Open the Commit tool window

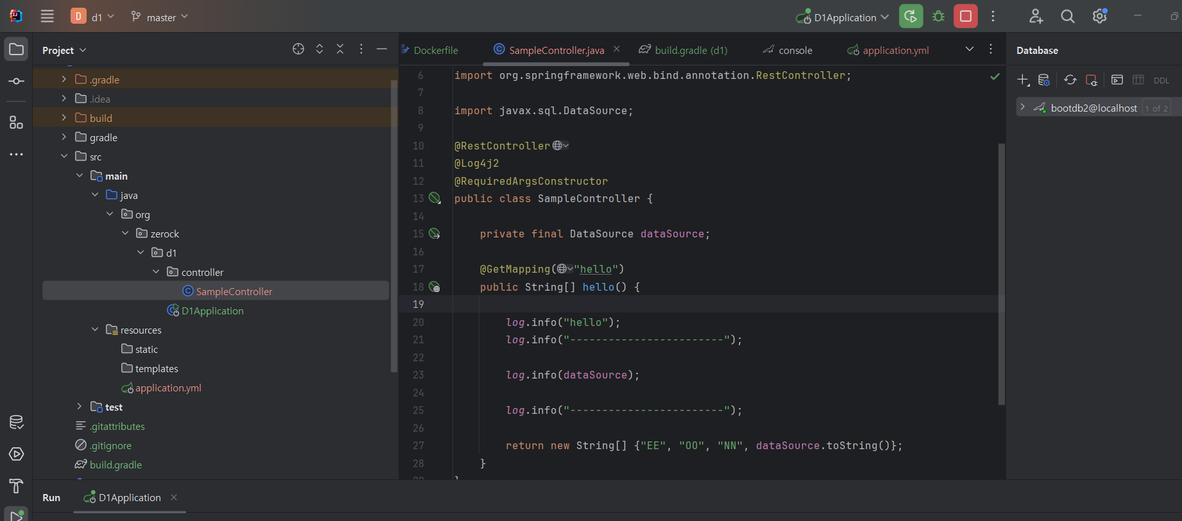point(17,81)
